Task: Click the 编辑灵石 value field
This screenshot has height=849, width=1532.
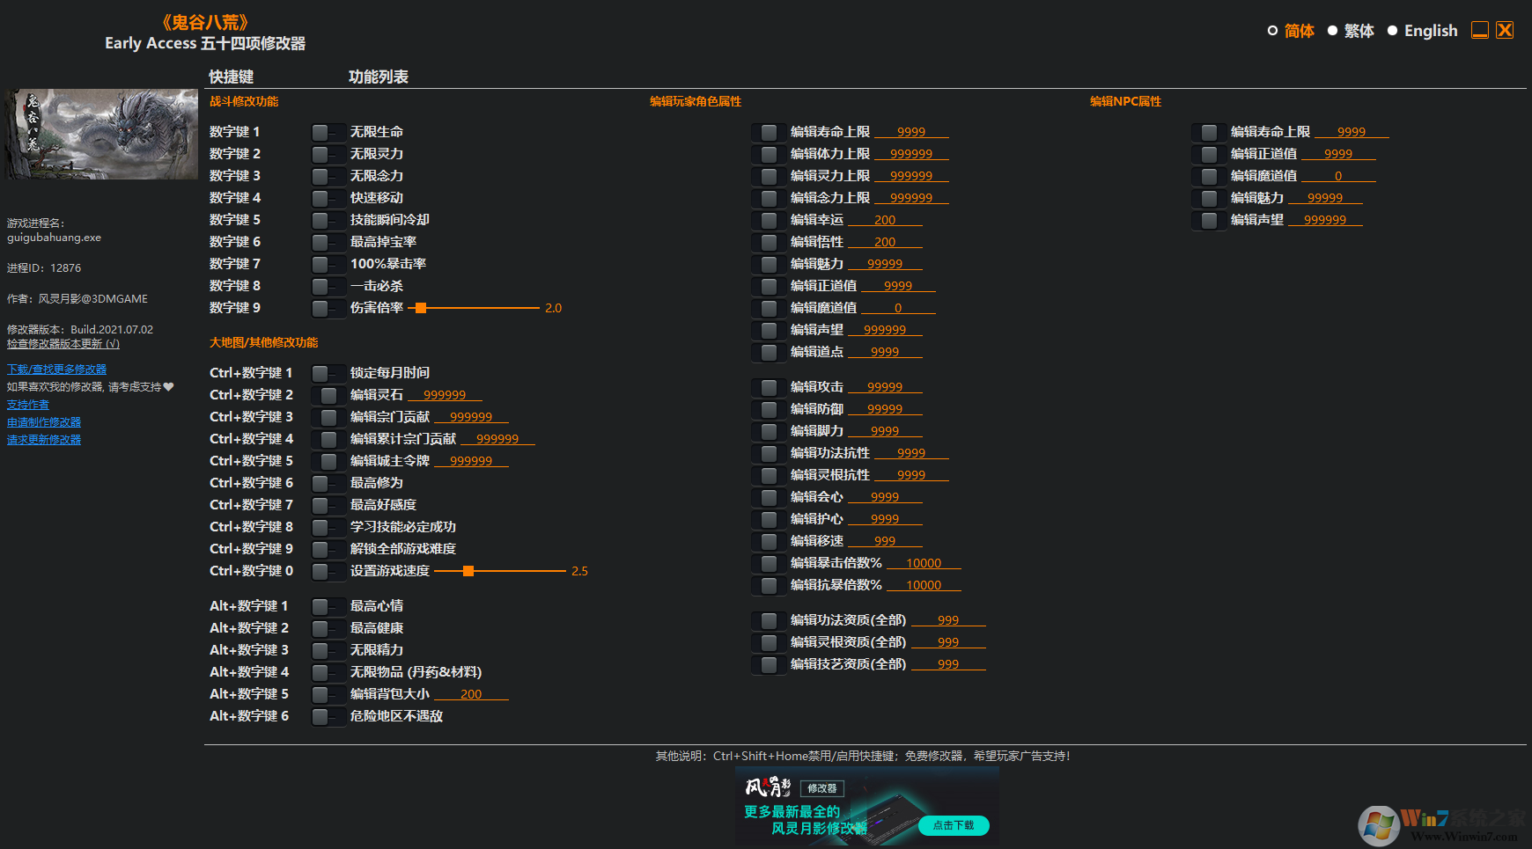Action: tap(445, 395)
